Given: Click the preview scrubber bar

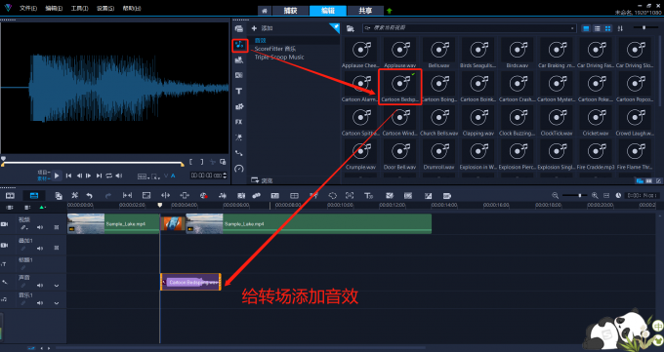Looking at the screenshot, I should [93, 163].
